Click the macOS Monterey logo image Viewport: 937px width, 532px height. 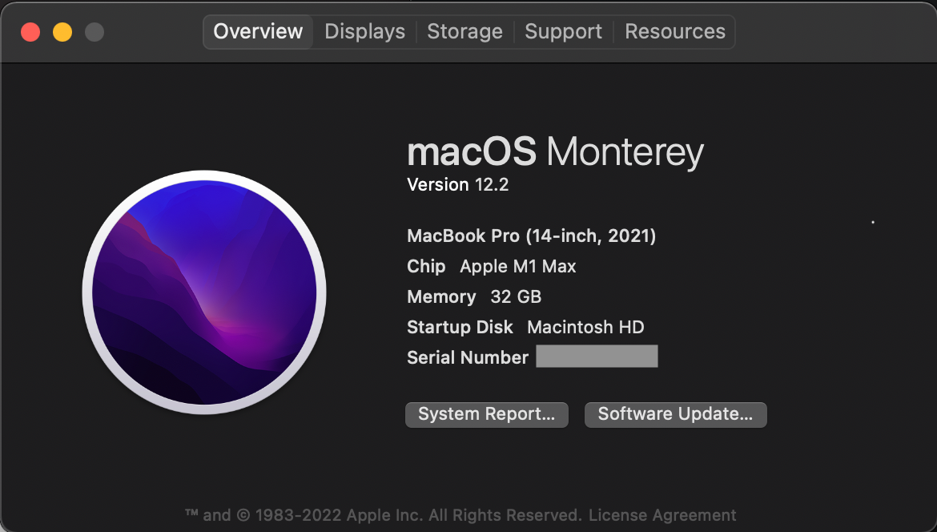tap(204, 292)
